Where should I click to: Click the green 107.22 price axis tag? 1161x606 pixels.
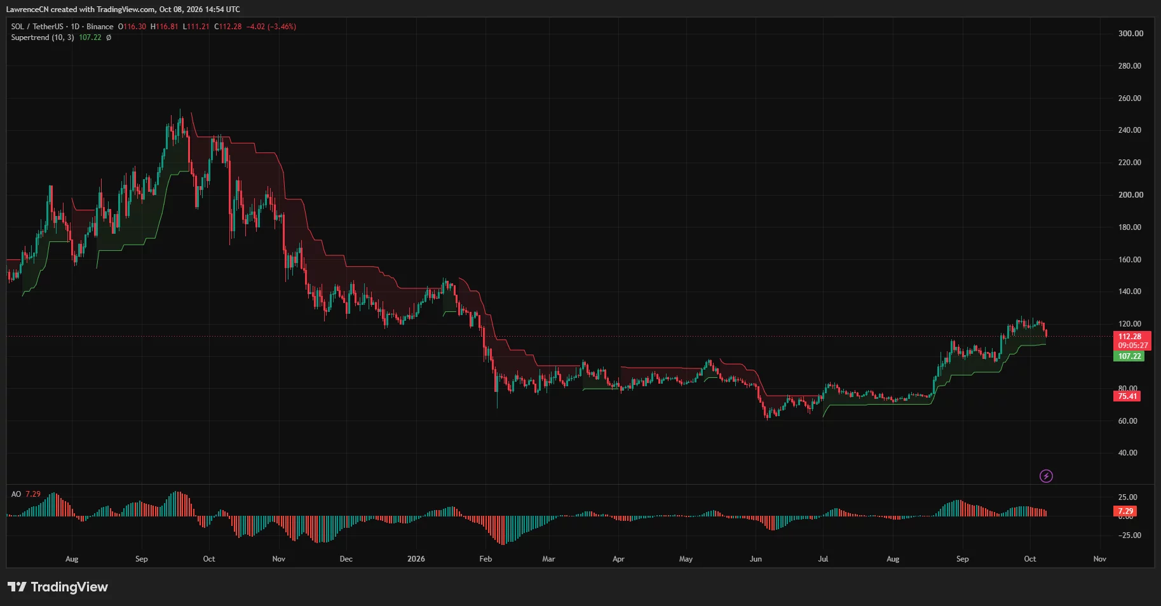[x=1129, y=356]
